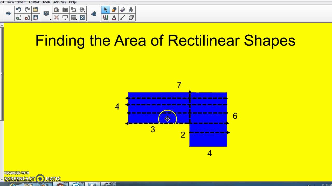Open the Tools menu
332x186 pixels.
[x=46, y=2]
